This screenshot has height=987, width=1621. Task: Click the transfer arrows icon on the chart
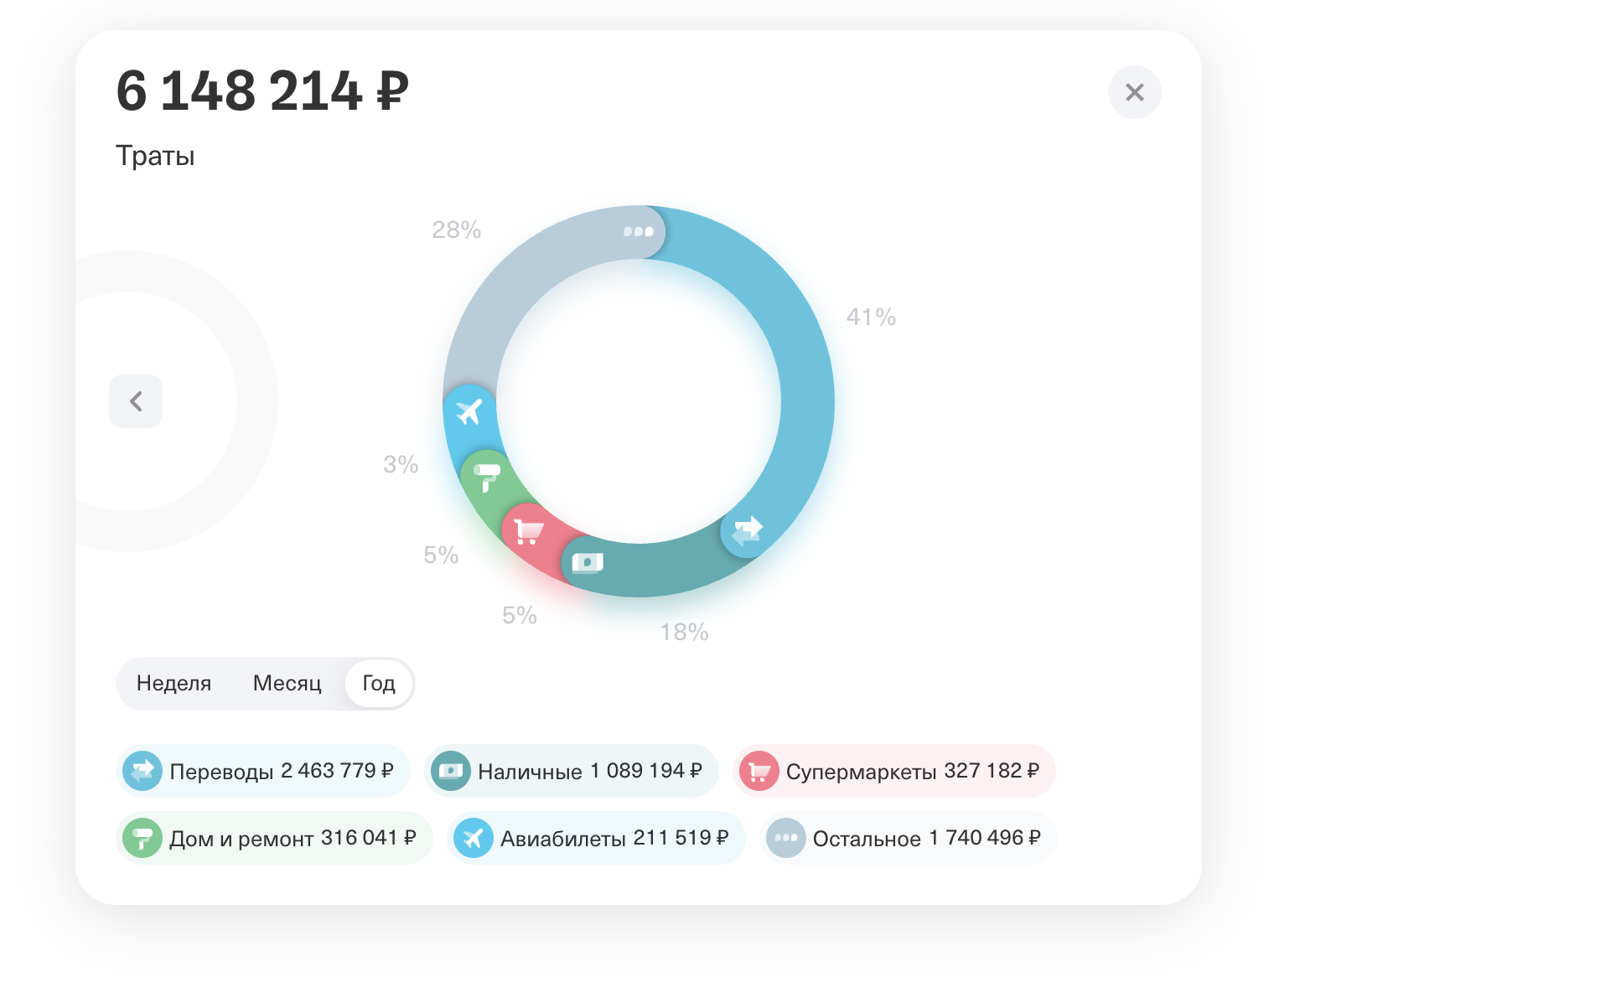coord(747,531)
